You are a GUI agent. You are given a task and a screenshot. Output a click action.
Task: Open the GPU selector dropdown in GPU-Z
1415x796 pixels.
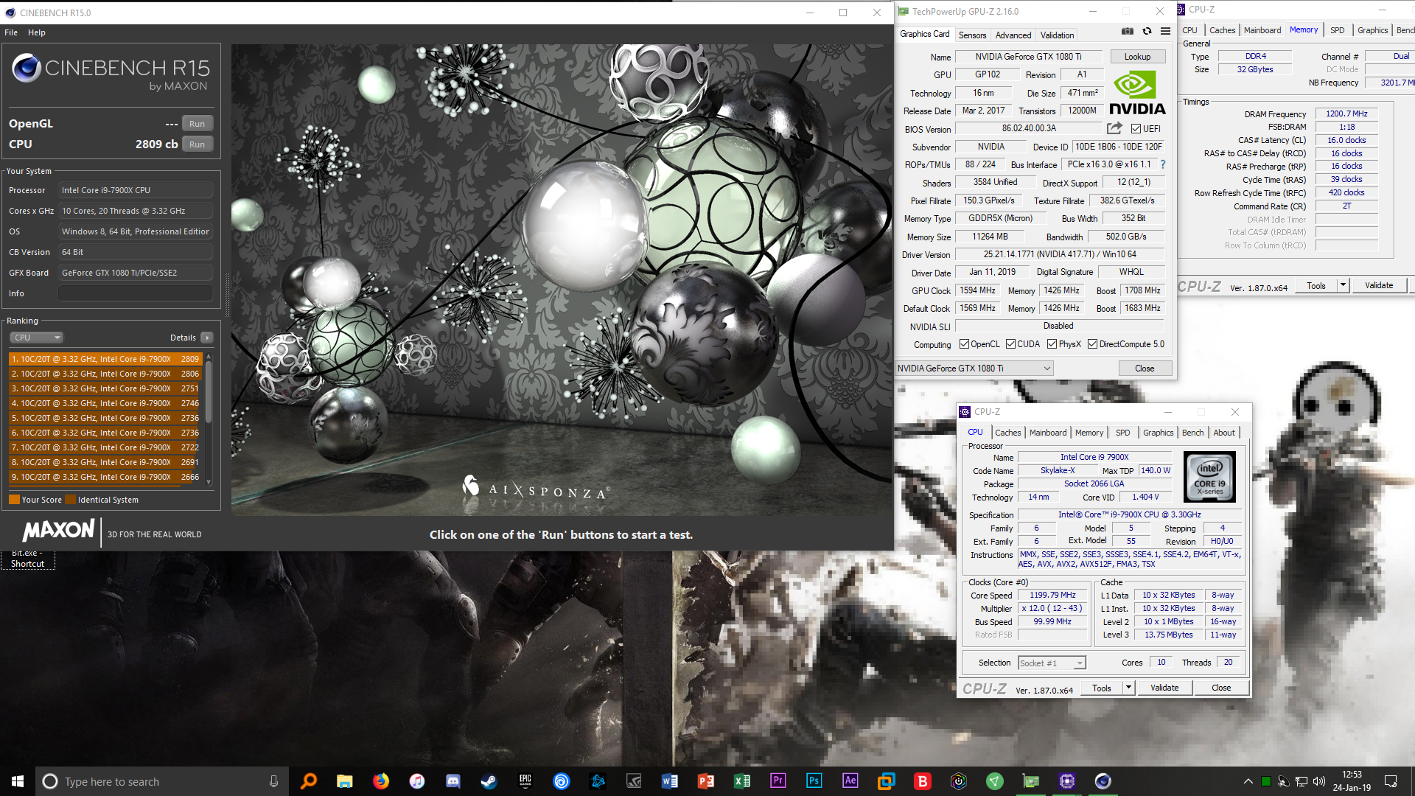pos(974,369)
